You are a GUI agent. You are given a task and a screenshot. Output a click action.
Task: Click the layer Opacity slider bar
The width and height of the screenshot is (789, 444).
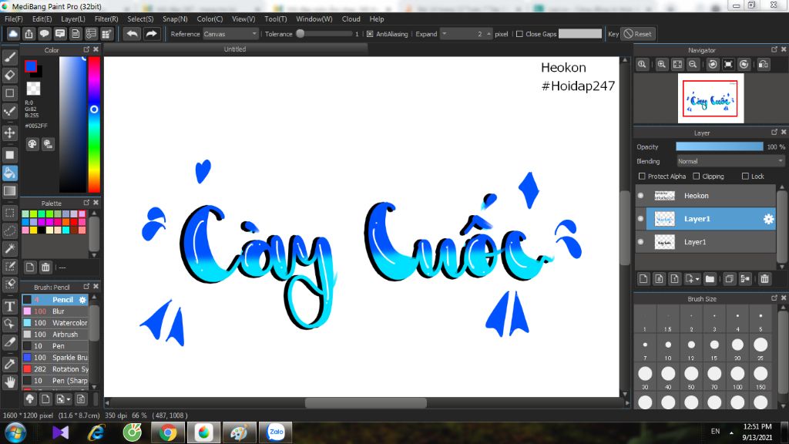coord(719,146)
